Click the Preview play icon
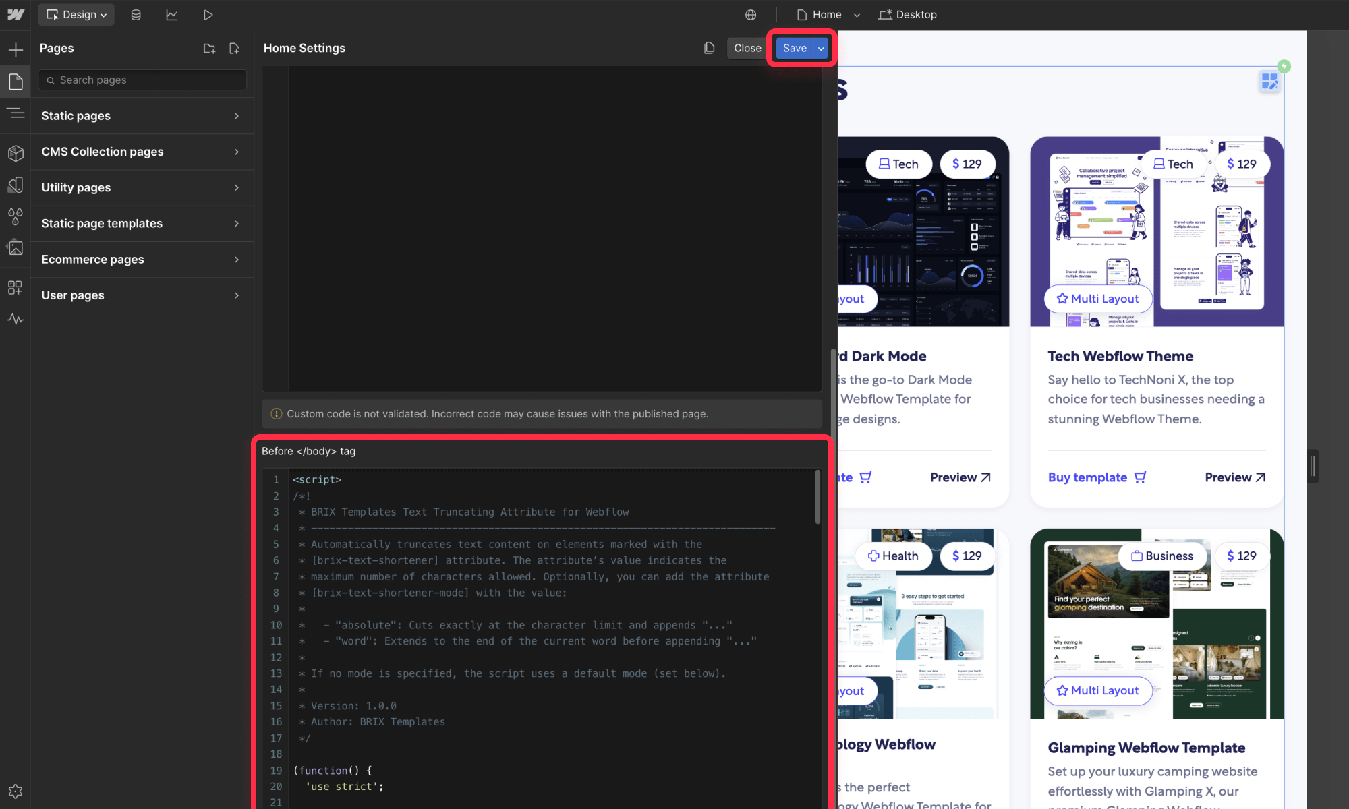Image resolution: width=1349 pixels, height=809 pixels. [x=208, y=14]
